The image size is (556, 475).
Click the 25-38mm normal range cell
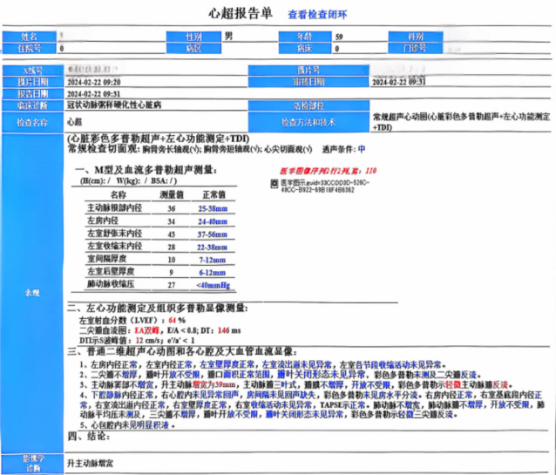click(x=213, y=208)
